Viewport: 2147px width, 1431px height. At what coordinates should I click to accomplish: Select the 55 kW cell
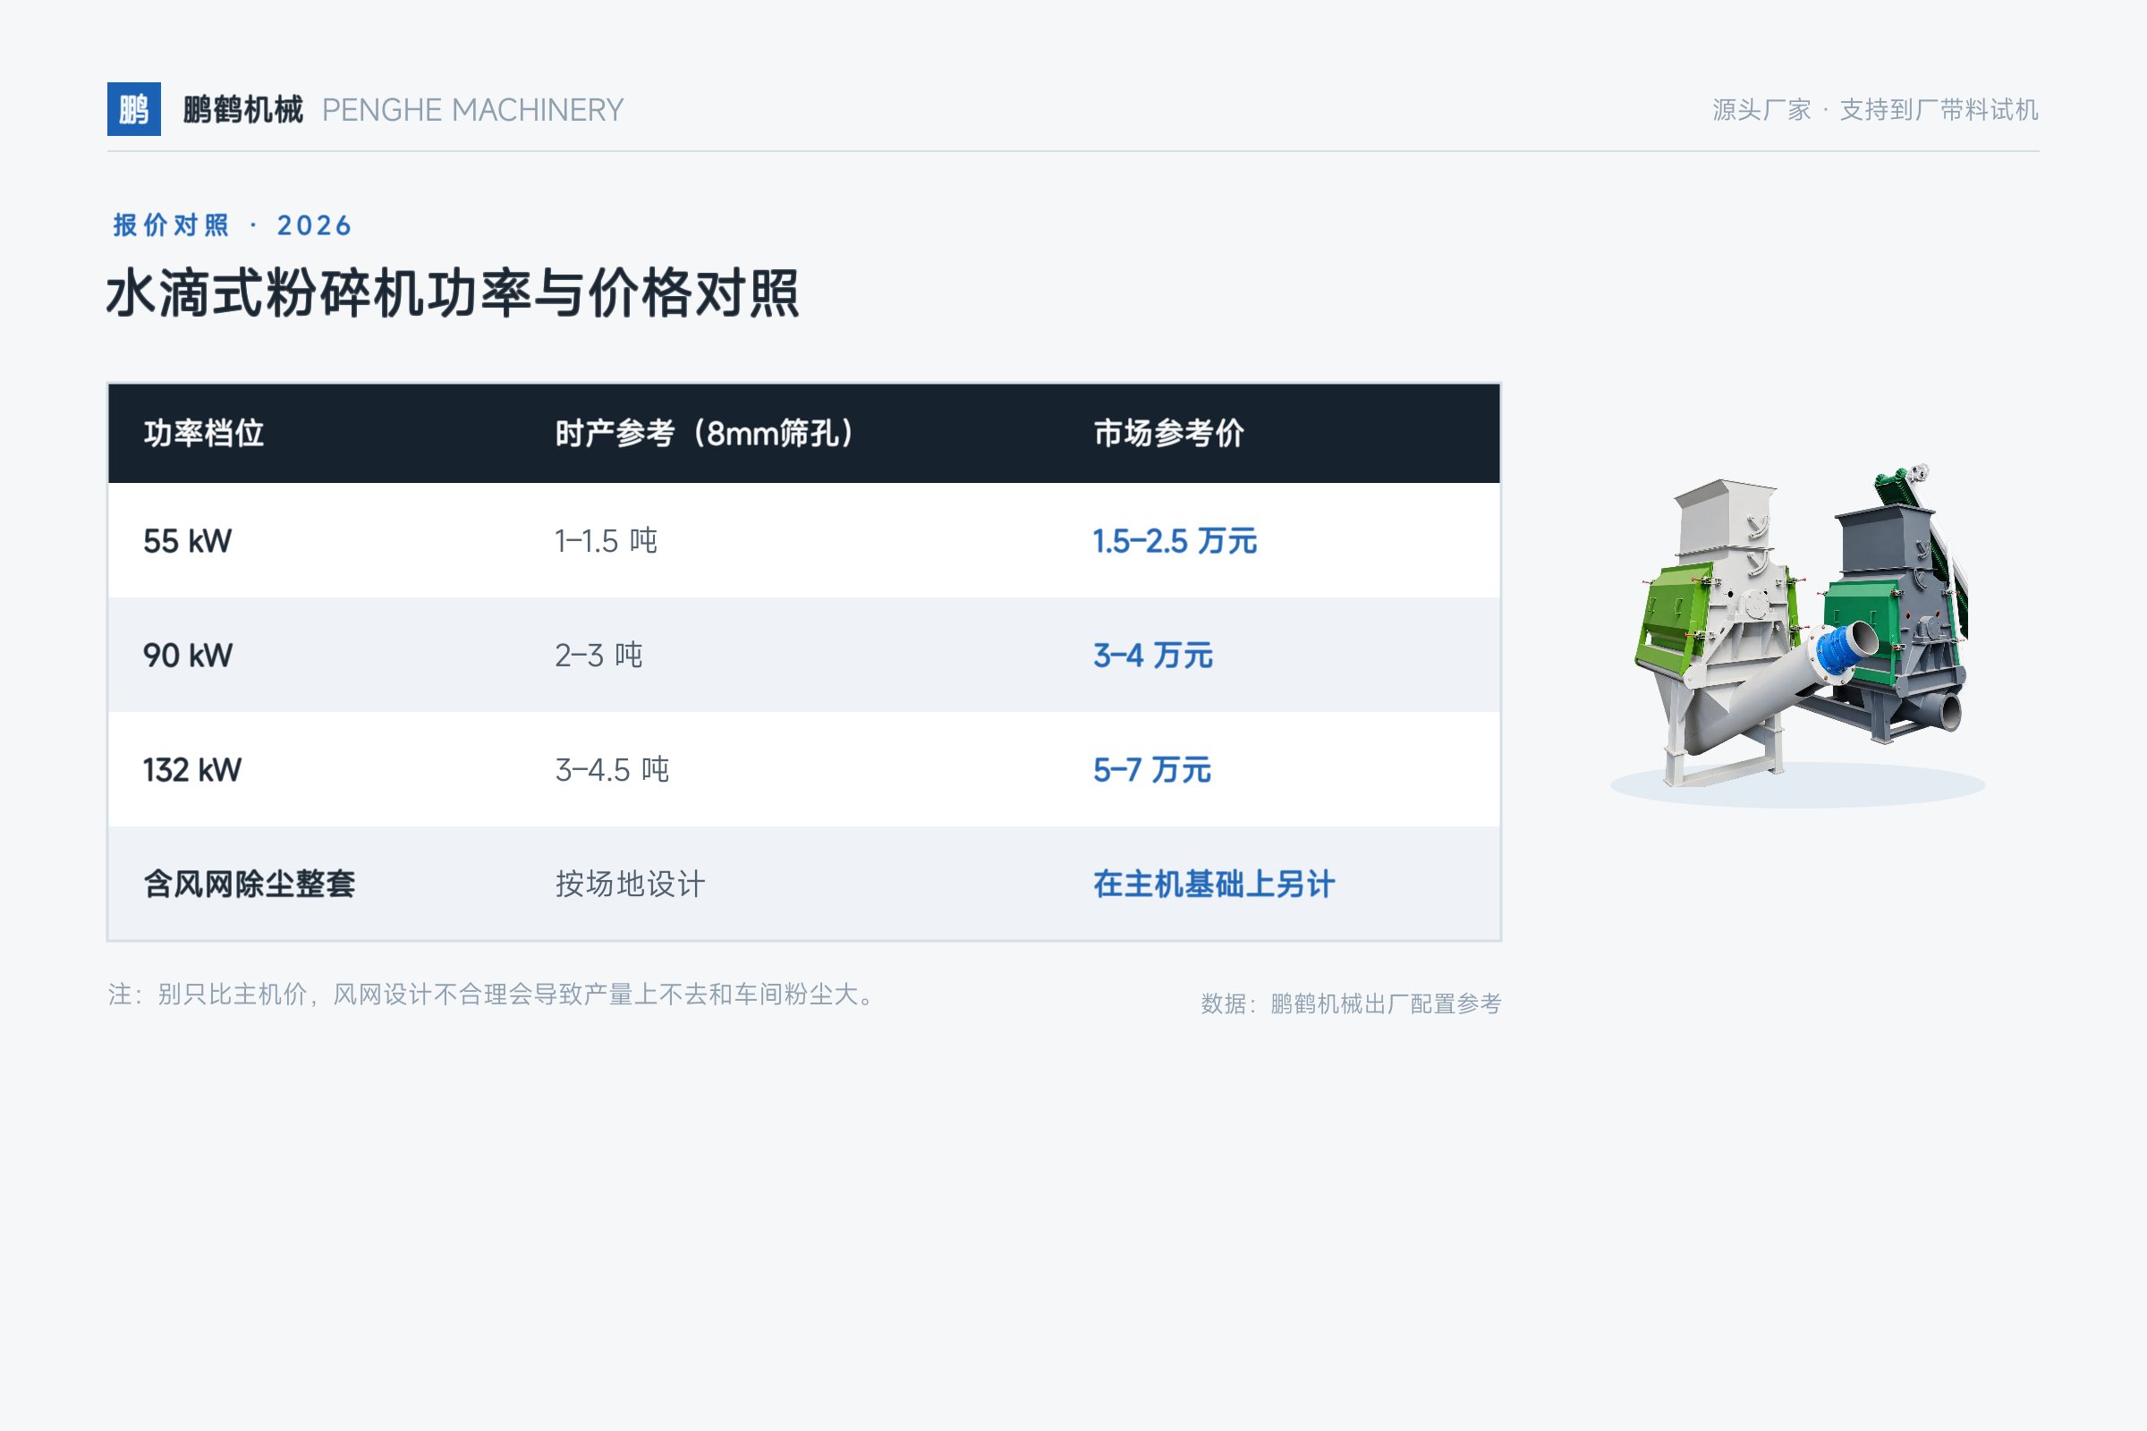pos(188,541)
